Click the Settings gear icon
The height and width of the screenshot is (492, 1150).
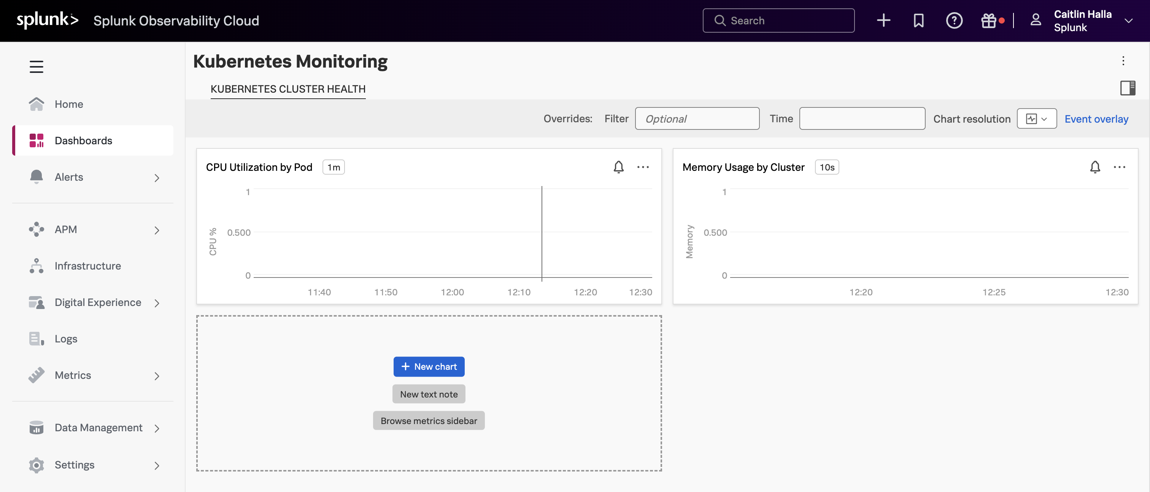coord(37,465)
